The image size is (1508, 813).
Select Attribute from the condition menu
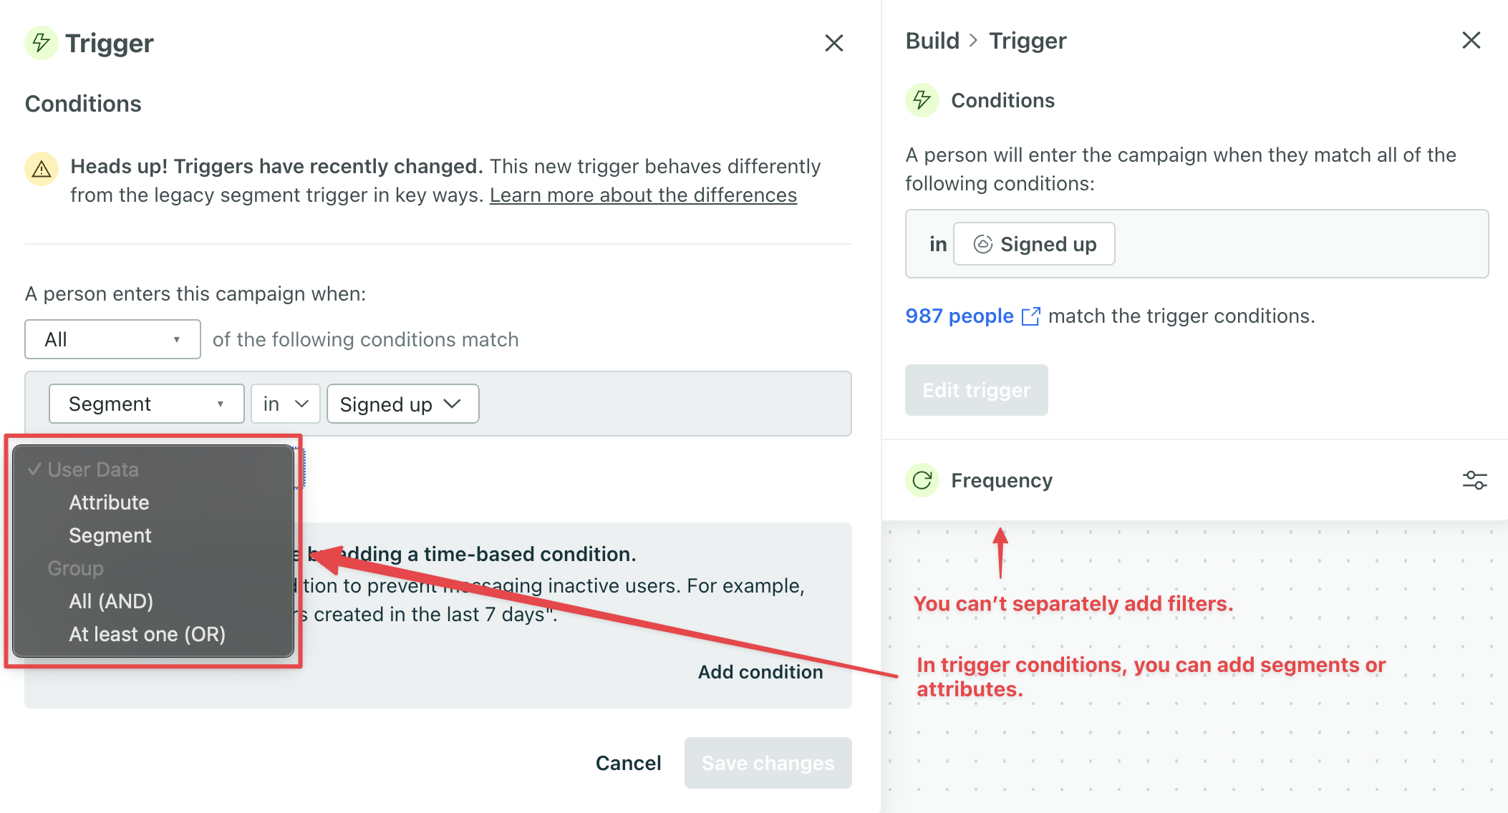click(x=109, y=502)
